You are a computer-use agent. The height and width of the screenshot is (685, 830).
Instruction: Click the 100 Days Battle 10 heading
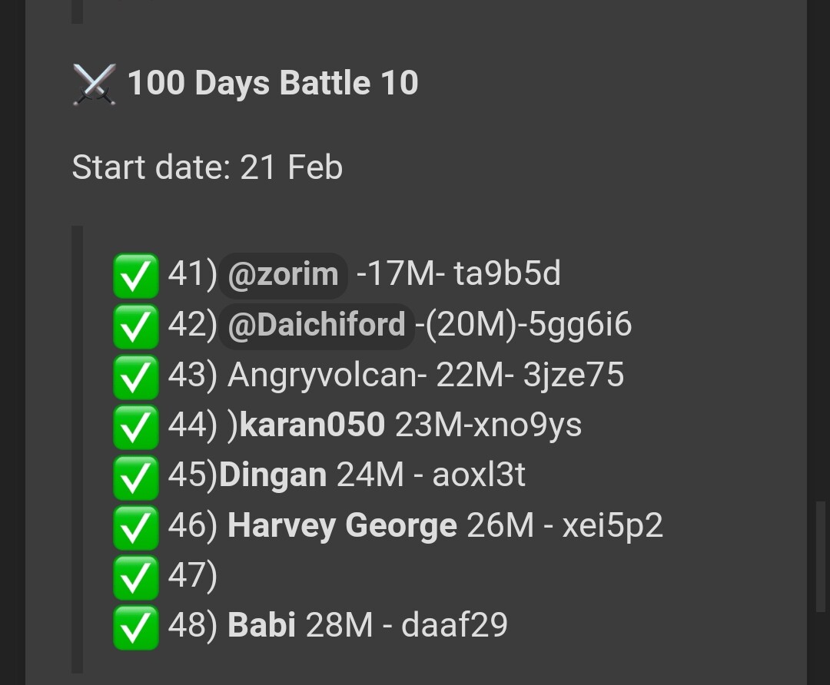(x=273, y=83)
